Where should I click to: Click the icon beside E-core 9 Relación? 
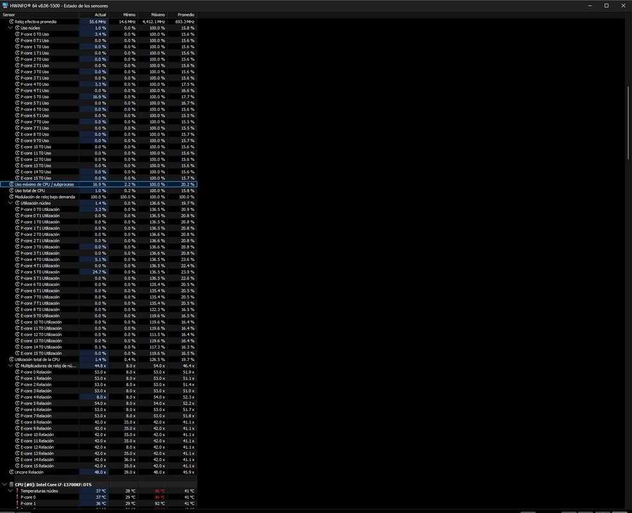tap(17, 428)
